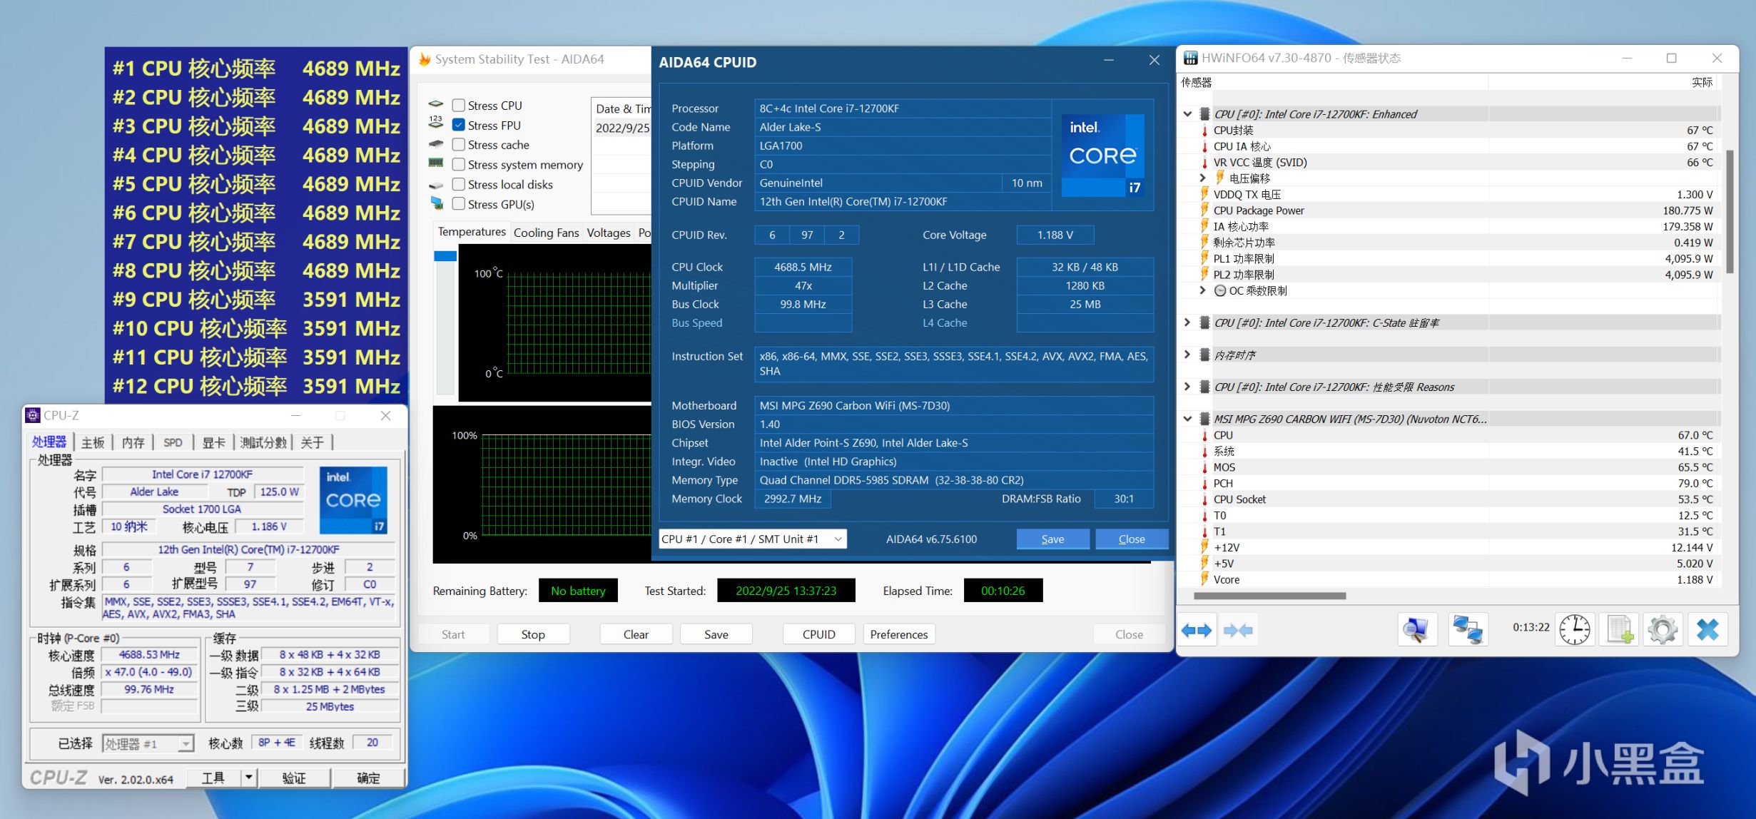Collapse the MSI MPG Z690 CARBON WIFI group
This screenshot has width=1756, height=819.
pos(1187,419)
